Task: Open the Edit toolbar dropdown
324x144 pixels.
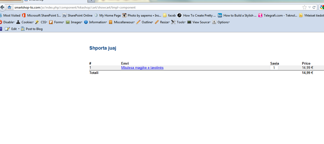Action: point(12,29)
